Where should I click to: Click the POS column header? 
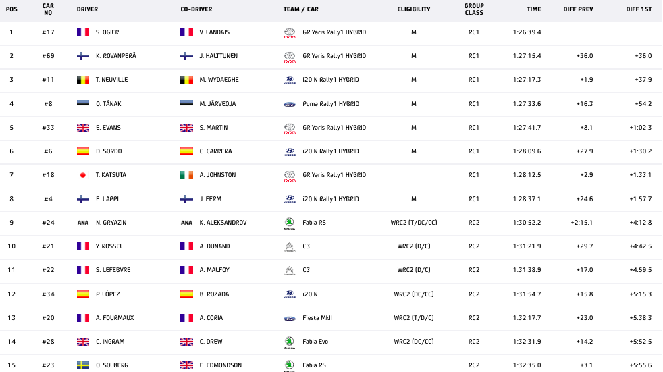pyautogui.click(x=11, y=9)
